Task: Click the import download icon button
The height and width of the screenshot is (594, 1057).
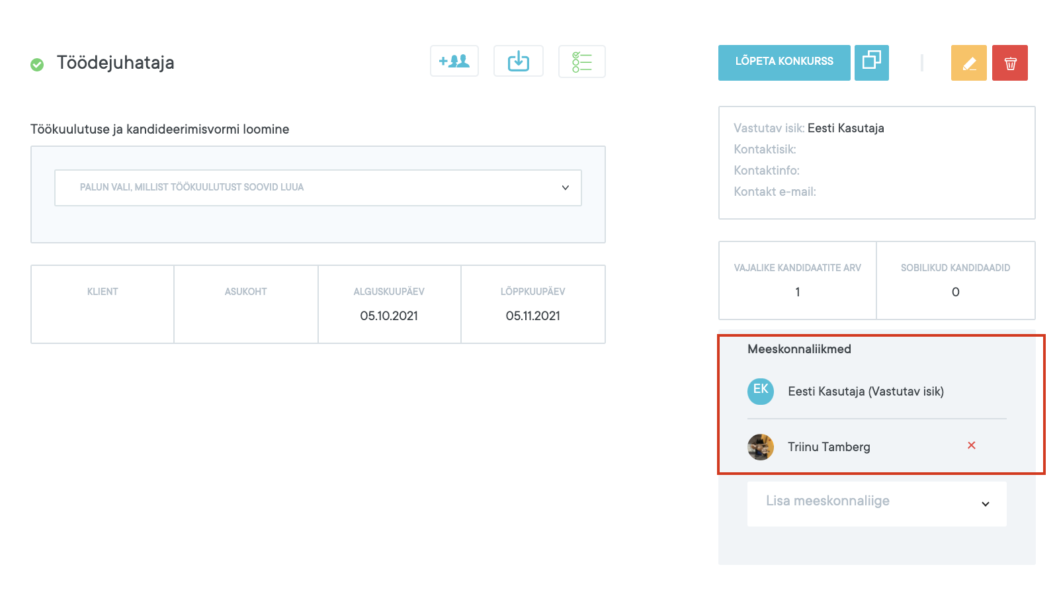Action: coord(518,62)
